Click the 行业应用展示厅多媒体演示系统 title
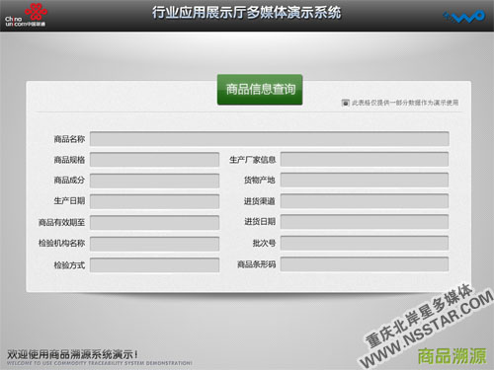Image resolution: width=494 pixels, height=370 pixels. coord(246,13)
